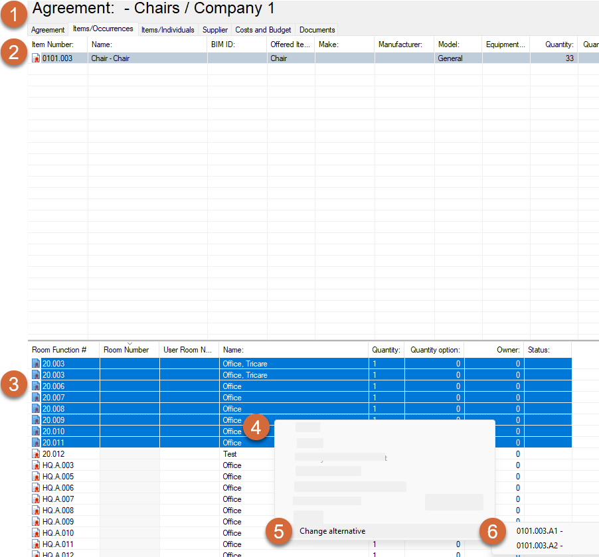Click the room icon for HQ.A.003
Viewport: 599px width, 557px height.
click(x=36, y=465)
